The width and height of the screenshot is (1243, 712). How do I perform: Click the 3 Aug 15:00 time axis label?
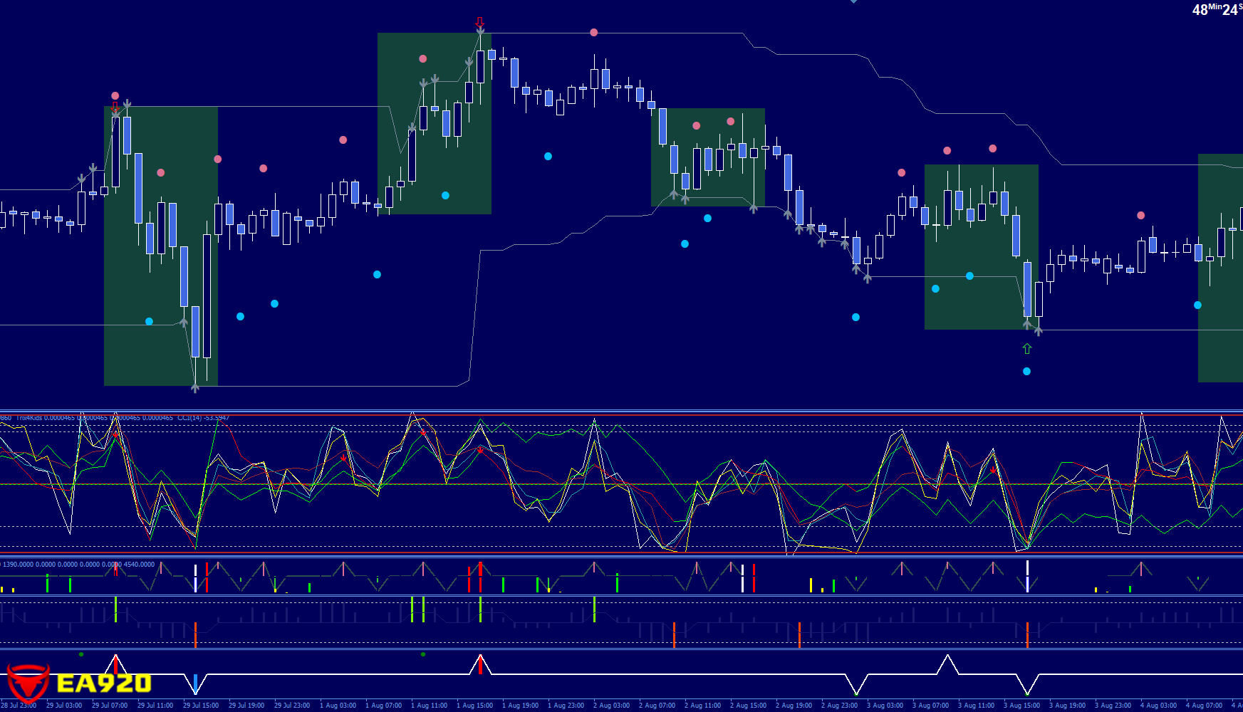[x=1021, y=706]
